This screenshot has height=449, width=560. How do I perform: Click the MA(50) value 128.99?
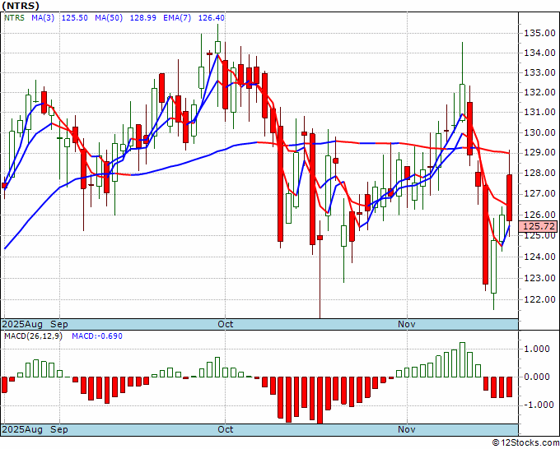(x=142, y=18)
